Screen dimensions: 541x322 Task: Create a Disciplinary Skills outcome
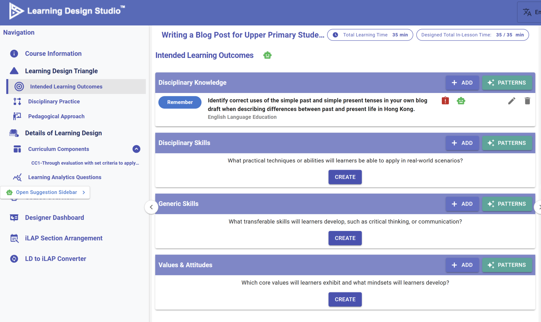coord(345,177)
